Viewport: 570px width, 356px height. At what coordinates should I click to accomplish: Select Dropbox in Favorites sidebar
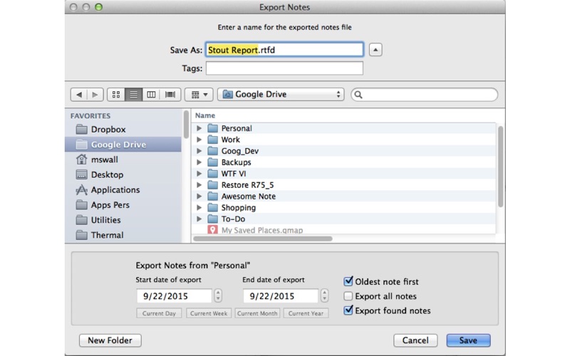coord(123,130)
